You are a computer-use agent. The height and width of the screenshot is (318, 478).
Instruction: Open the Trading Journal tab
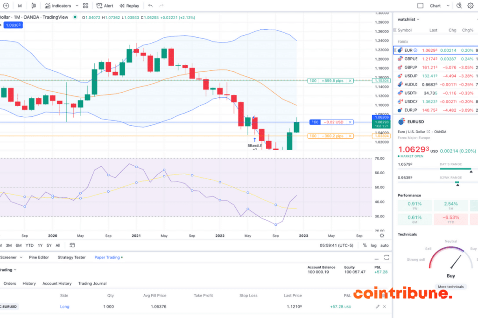click(x=92, y=283)
